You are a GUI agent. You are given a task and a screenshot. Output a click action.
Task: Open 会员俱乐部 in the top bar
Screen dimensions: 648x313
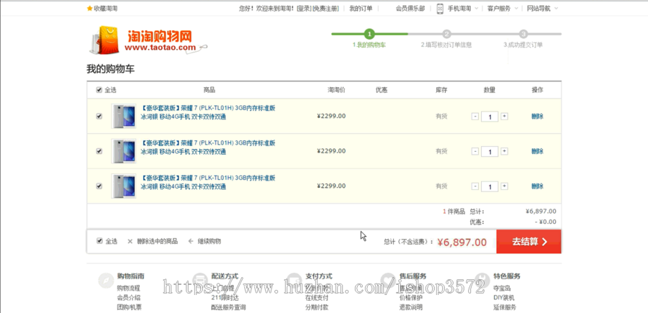point(410,8)
